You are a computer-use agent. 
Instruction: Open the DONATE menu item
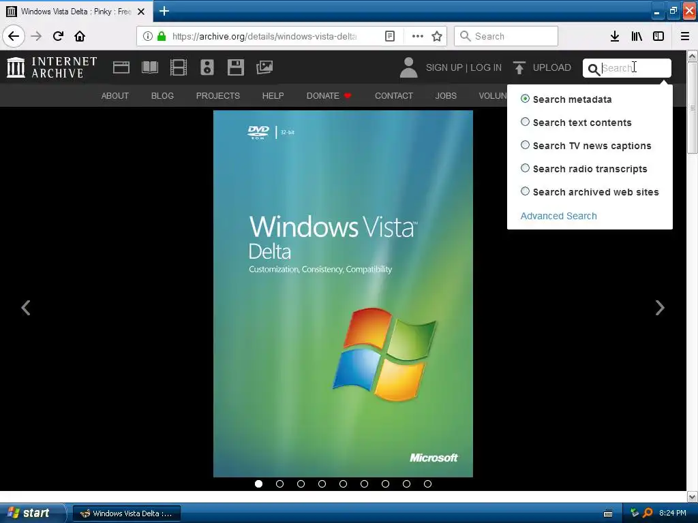pos(329,95)
